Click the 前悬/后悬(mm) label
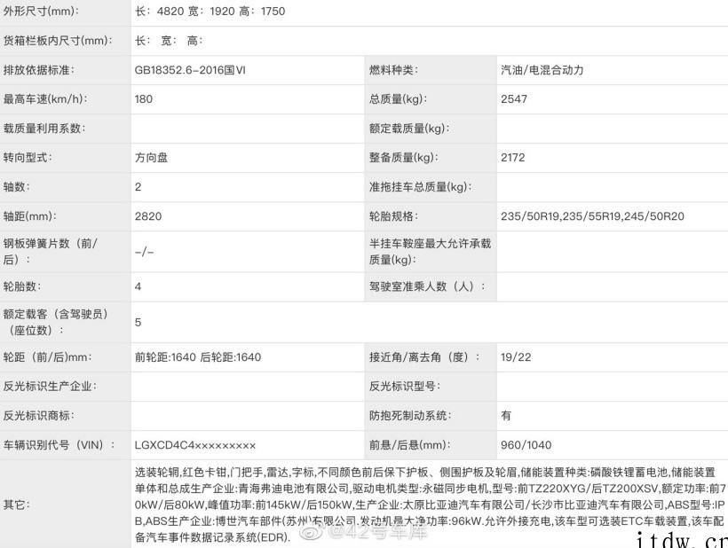Viewport: 728px width, 548px height. pos(410,445)
